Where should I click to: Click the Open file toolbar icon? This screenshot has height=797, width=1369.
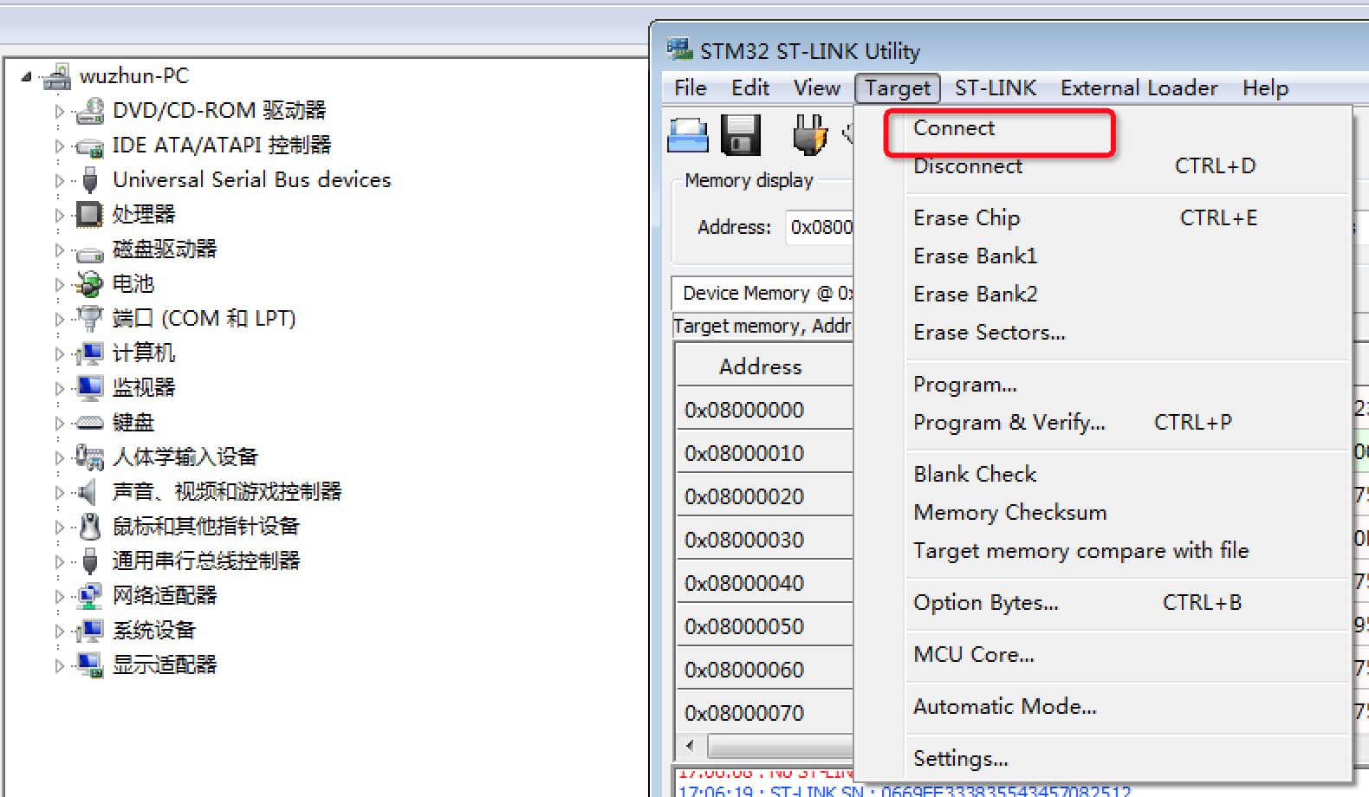coord(688,135)
